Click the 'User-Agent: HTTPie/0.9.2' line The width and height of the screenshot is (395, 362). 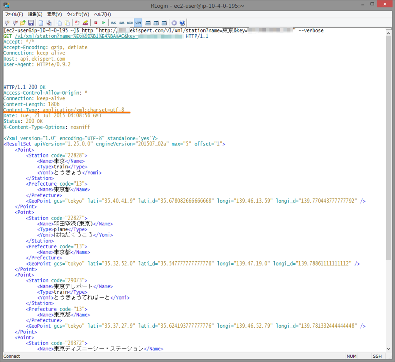coord(37,64)
